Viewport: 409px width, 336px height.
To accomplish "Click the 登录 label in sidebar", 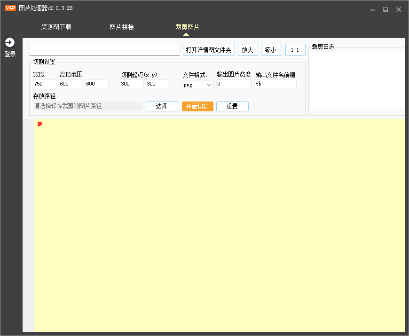I will tap(10, 54).
